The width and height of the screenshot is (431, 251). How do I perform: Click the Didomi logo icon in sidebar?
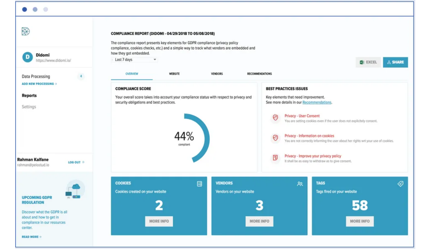click(x=26, y=31)
